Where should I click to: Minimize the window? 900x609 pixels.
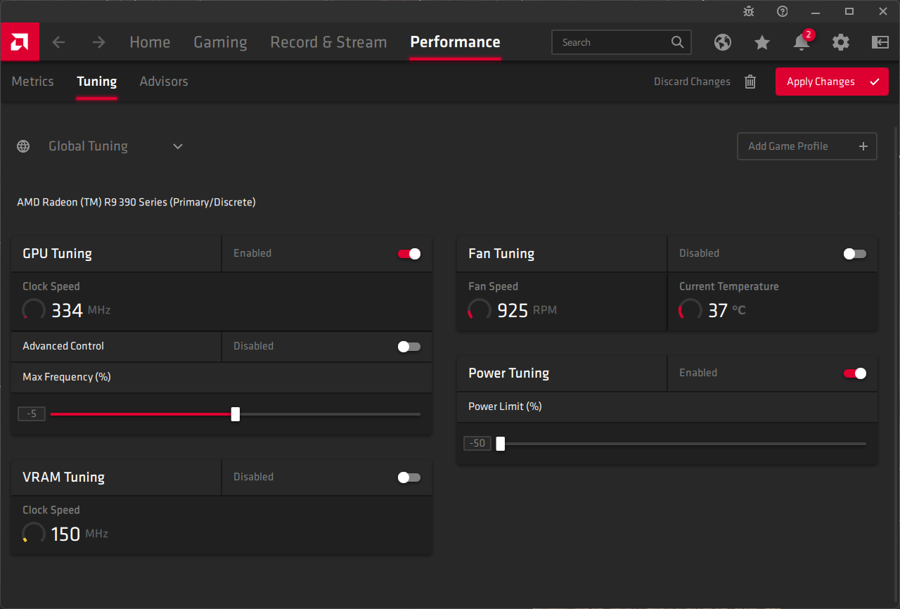pos(816,11)
